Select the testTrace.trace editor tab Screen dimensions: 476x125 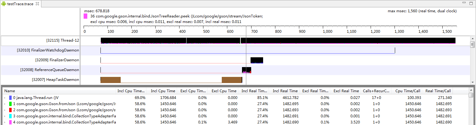[20, 4]
